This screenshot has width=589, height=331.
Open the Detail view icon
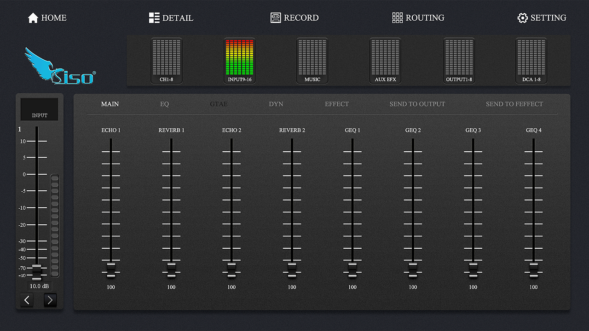click(x=154, y=18)
